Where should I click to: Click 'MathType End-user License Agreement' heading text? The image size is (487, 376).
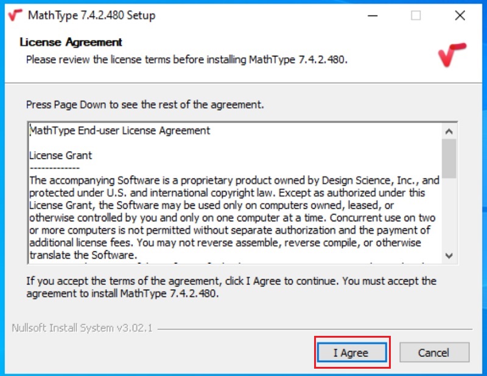pyautogui.click(x=120, y=130)
